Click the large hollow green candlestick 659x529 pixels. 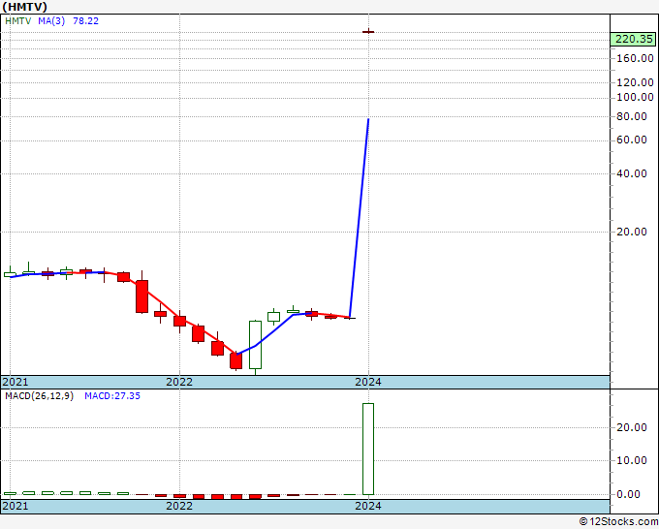coord(255,345)
